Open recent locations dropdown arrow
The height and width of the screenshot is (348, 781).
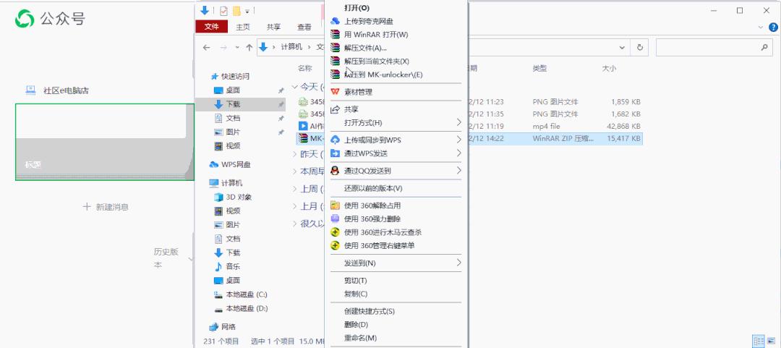pos(237,47)
